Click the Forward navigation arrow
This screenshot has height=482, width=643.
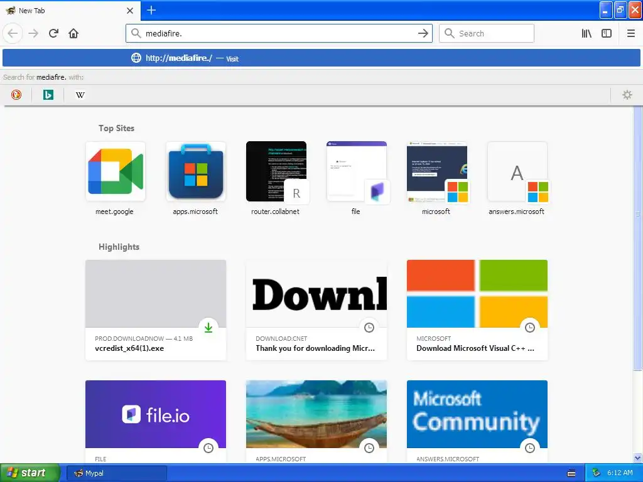point(33,33)
